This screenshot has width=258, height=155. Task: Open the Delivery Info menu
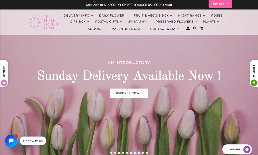point(78,16)
